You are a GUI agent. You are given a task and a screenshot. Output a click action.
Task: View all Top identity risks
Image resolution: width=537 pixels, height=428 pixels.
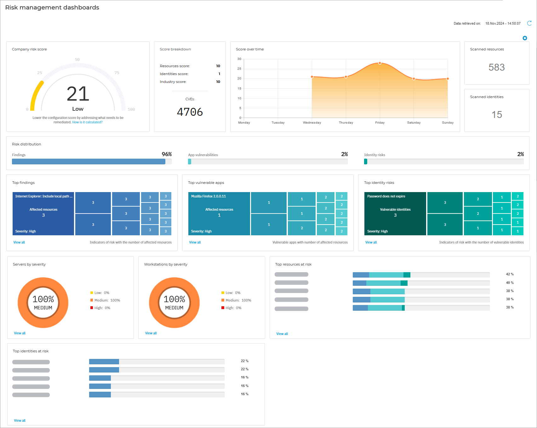[x=371, y=242]
